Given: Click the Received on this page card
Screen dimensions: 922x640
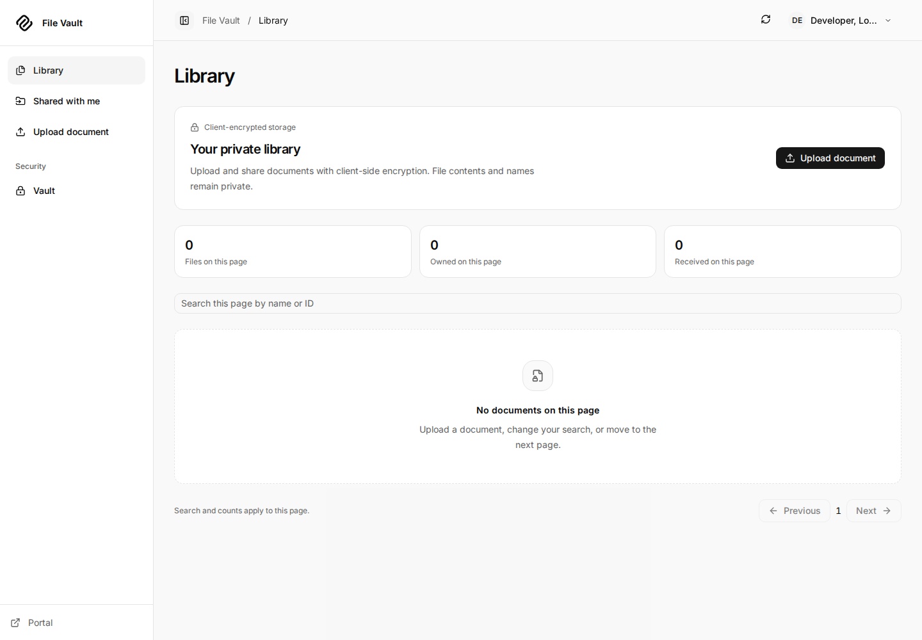Looking at the screenshot, I should pos(782,252).
